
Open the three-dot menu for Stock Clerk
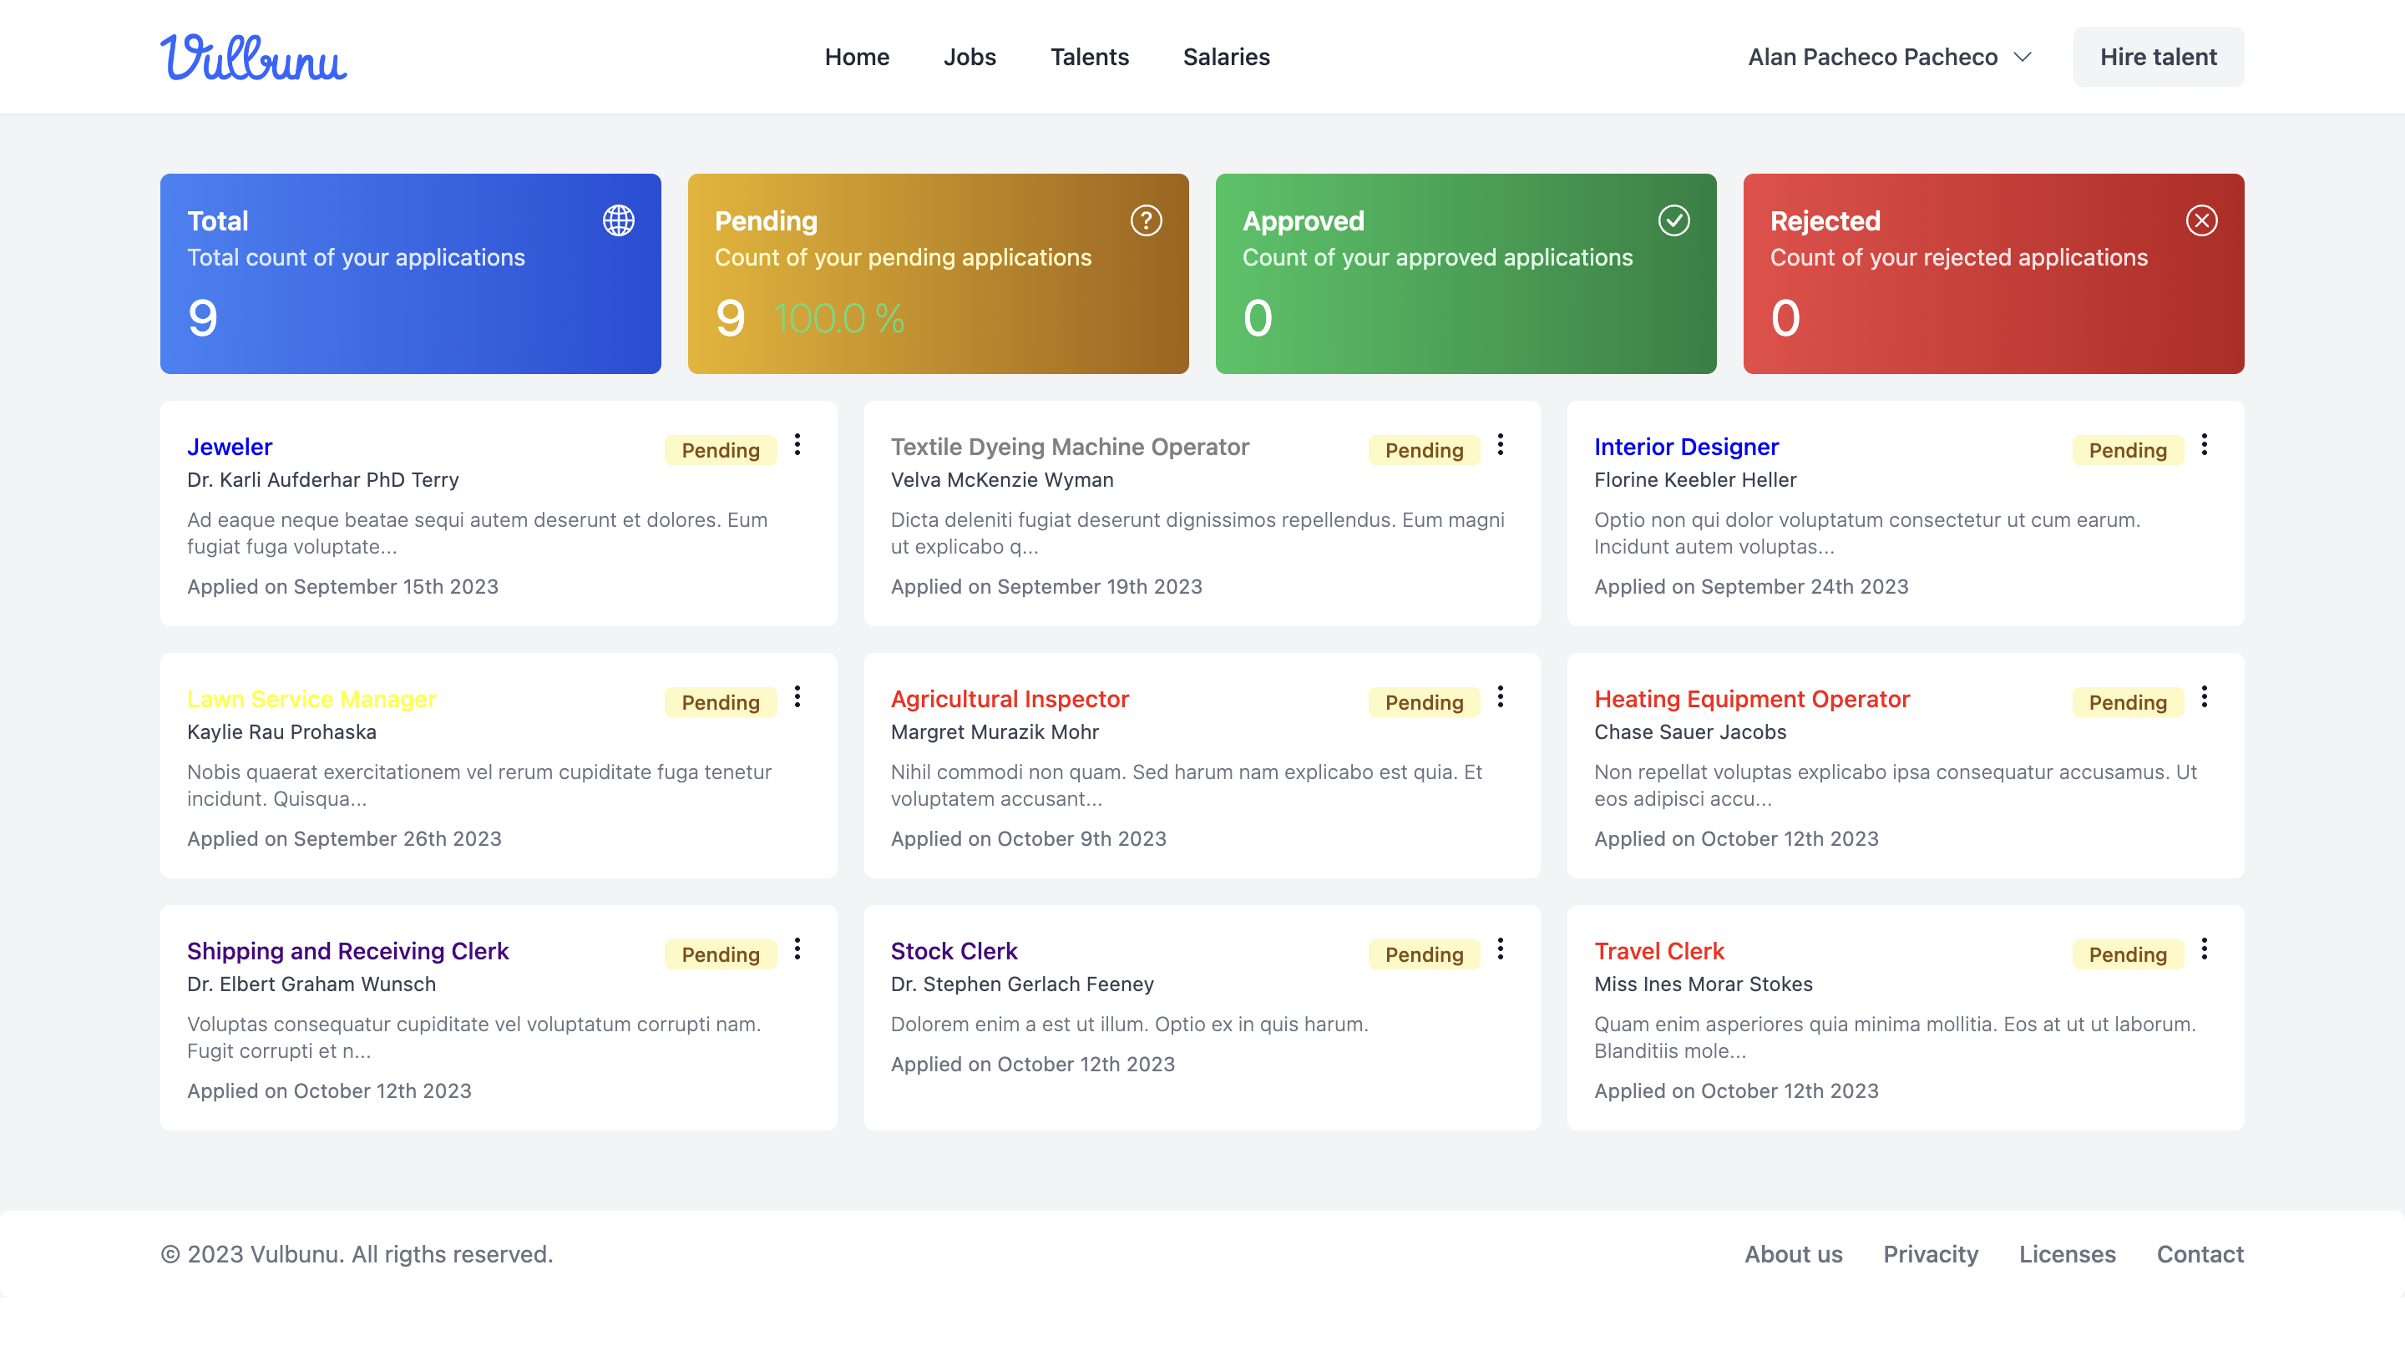coord(1501,949)
